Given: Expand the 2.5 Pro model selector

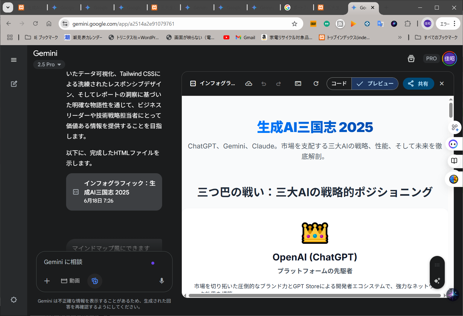Looking at the screenshot, I should click(x=49, y=65).
